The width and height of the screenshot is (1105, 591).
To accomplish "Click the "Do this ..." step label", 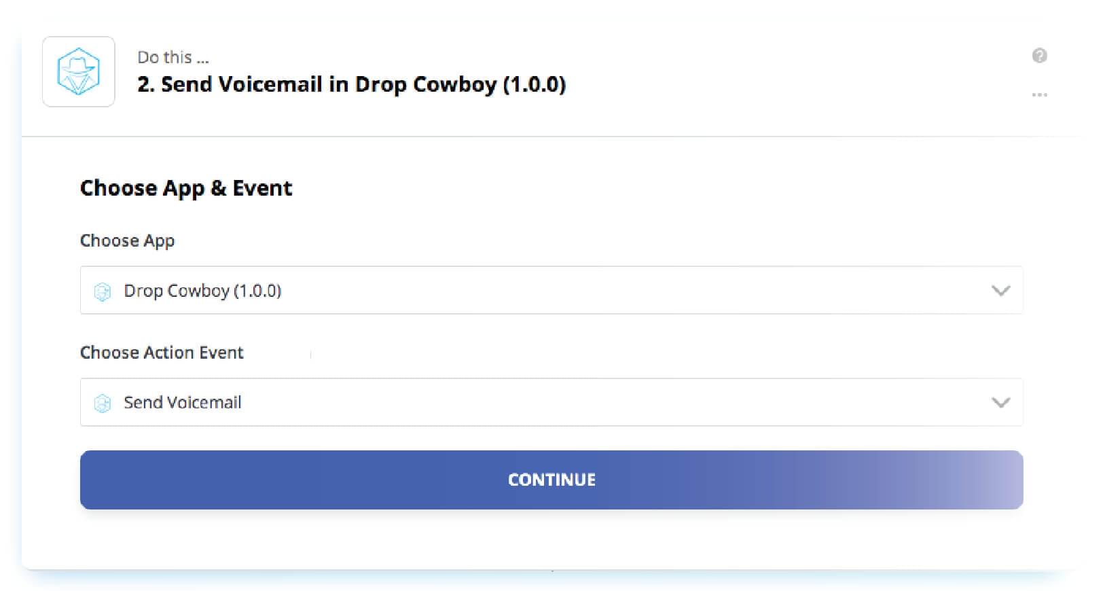I will point(173,58).
